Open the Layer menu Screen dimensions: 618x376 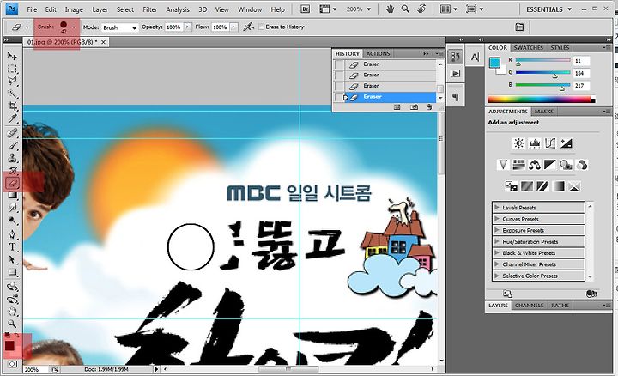(x=100, y=9)
